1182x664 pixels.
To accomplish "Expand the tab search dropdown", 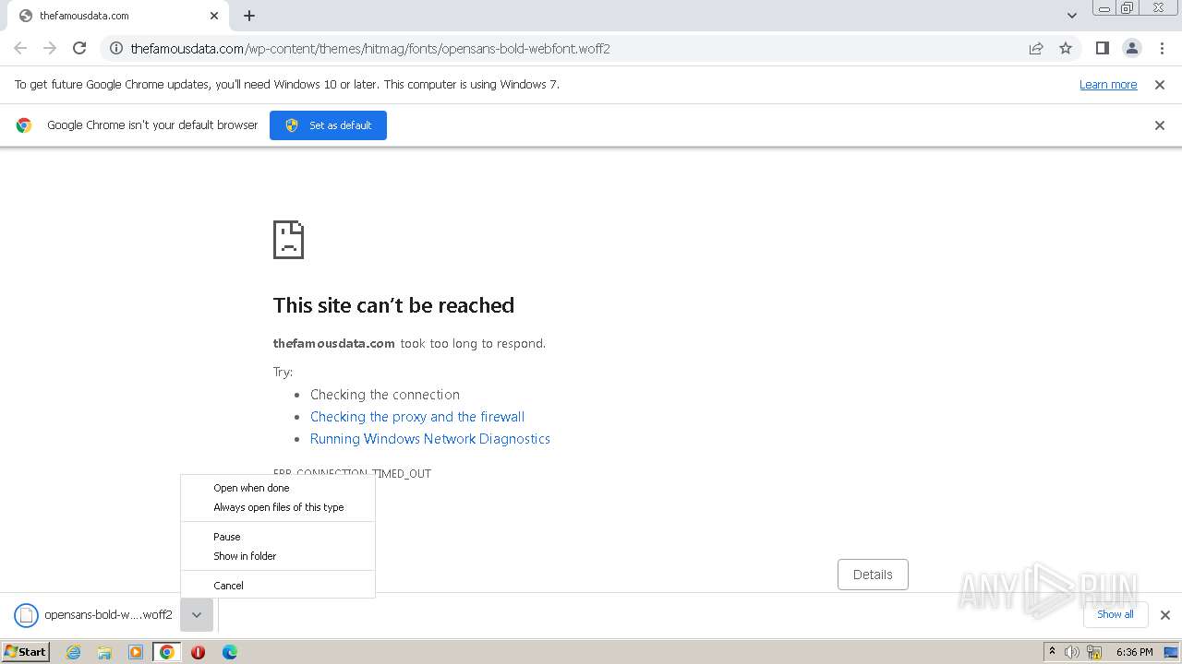I will [x=1071, y=16].
